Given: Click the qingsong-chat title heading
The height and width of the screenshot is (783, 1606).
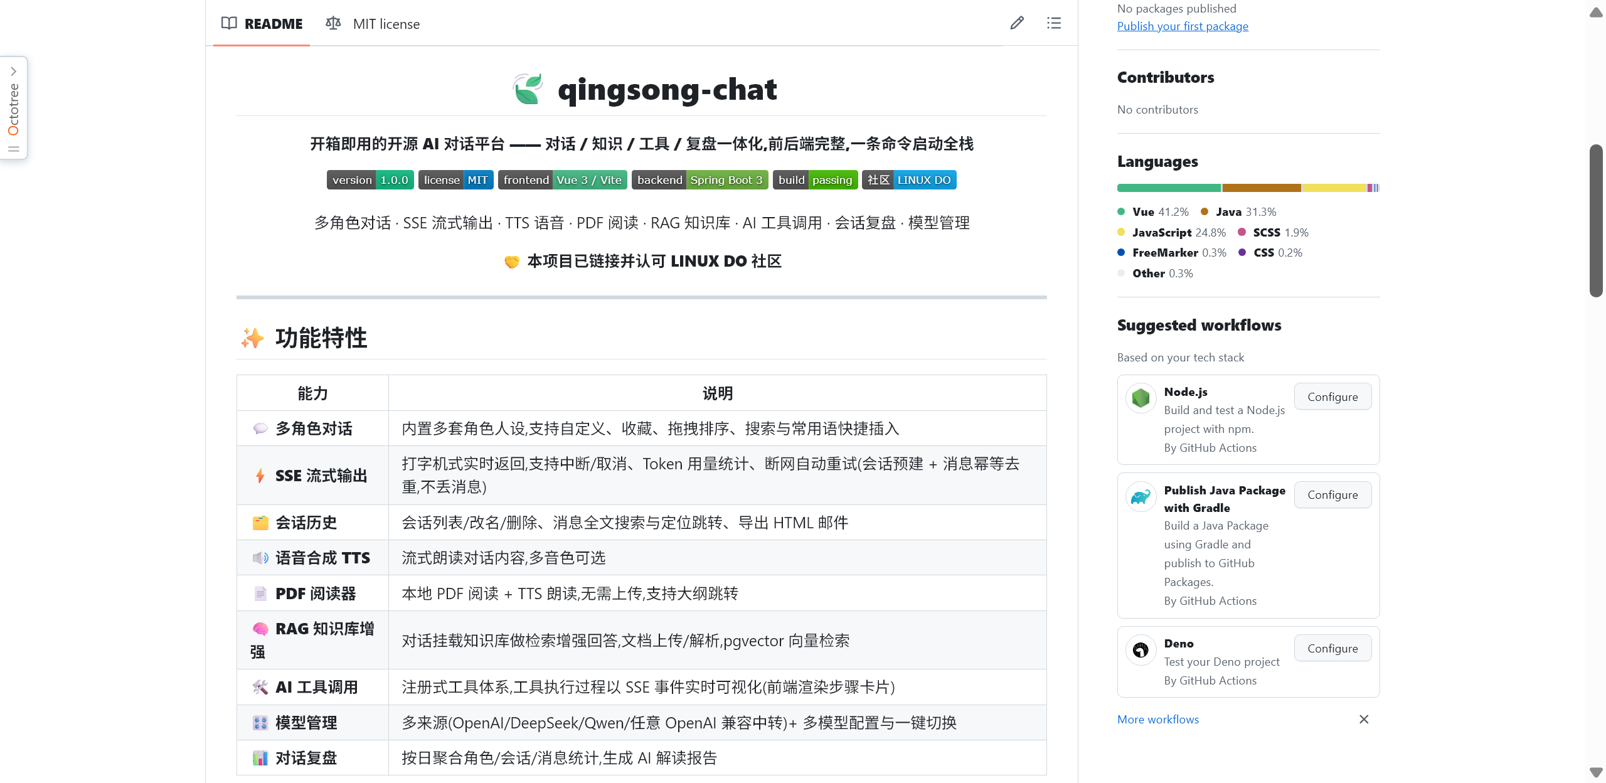Looking at the screenshot, I should coord(667,89).
